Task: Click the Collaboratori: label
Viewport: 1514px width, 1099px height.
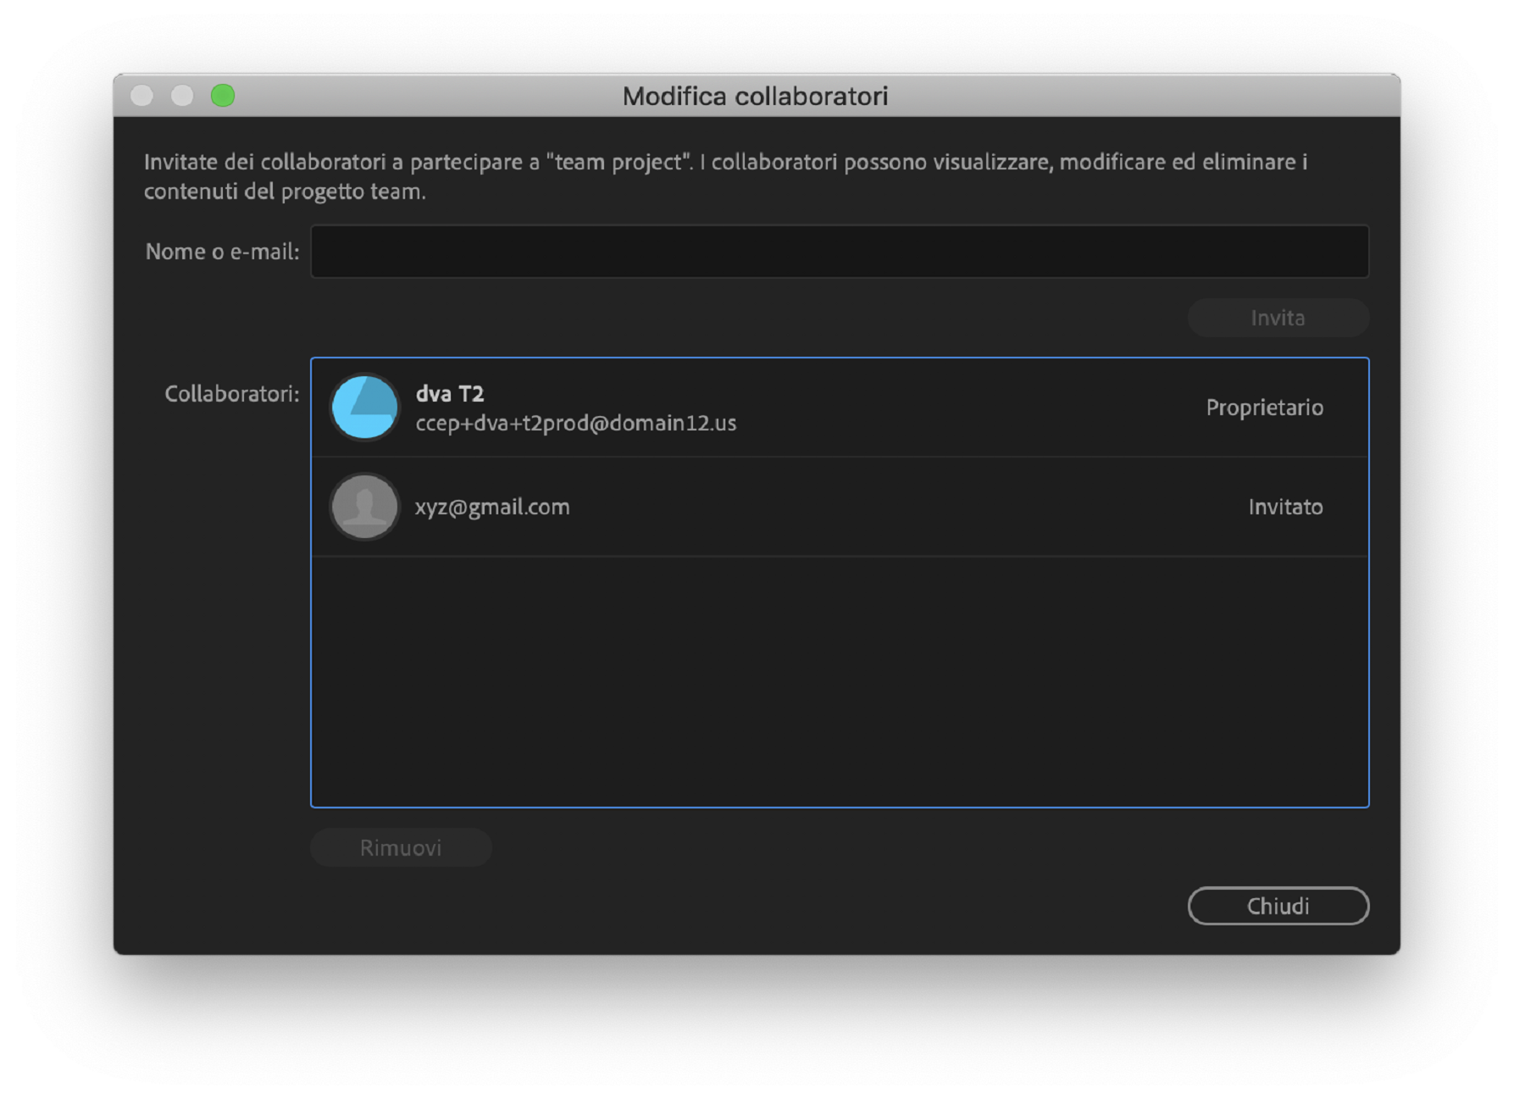Action: pos(231,394)
